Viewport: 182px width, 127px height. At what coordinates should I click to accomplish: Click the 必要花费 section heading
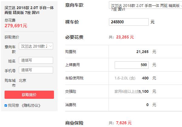click(x=74, y=37)
